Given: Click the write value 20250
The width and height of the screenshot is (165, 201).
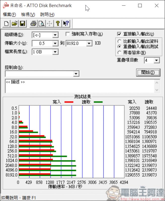Looking at the screenshot, I should click(134, 108).
